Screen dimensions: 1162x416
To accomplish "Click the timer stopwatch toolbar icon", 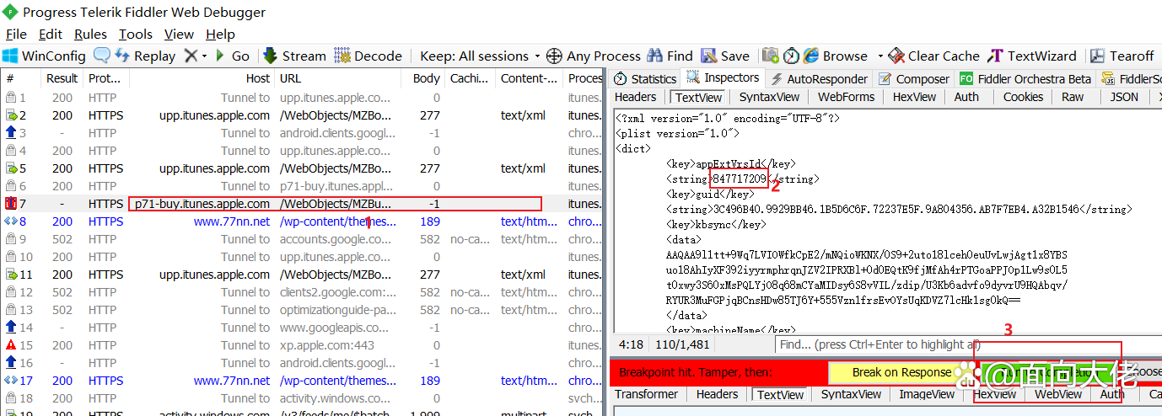I will 791,56.
